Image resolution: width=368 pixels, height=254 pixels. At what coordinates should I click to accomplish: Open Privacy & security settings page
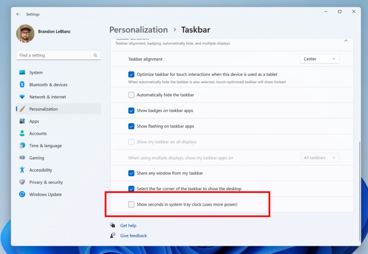point(46,182)
